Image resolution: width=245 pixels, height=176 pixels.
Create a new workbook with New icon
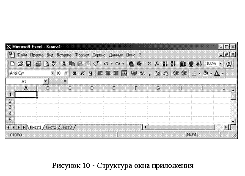[x=12, y=64]
